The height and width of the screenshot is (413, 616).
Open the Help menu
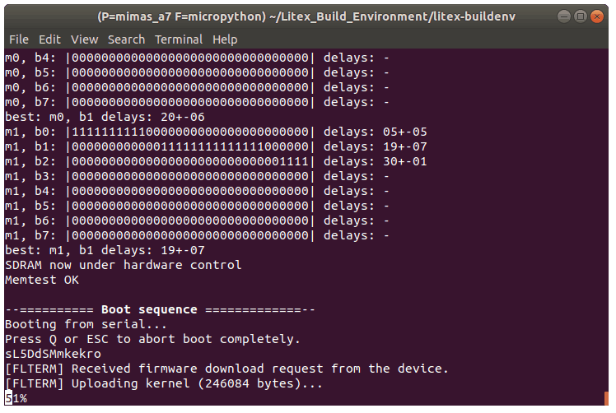pyautogui.click(x=225, y=39)
